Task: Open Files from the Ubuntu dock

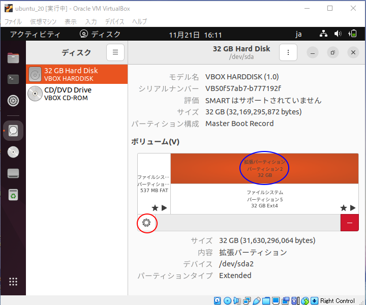Action: point(13,58)
